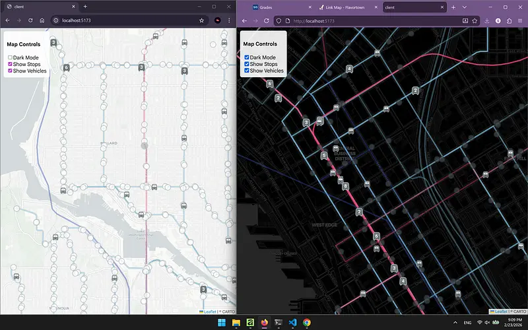Click the Leaflet link in left map
This screenshot has height=330, width=528.
click(x=209, y=311)
